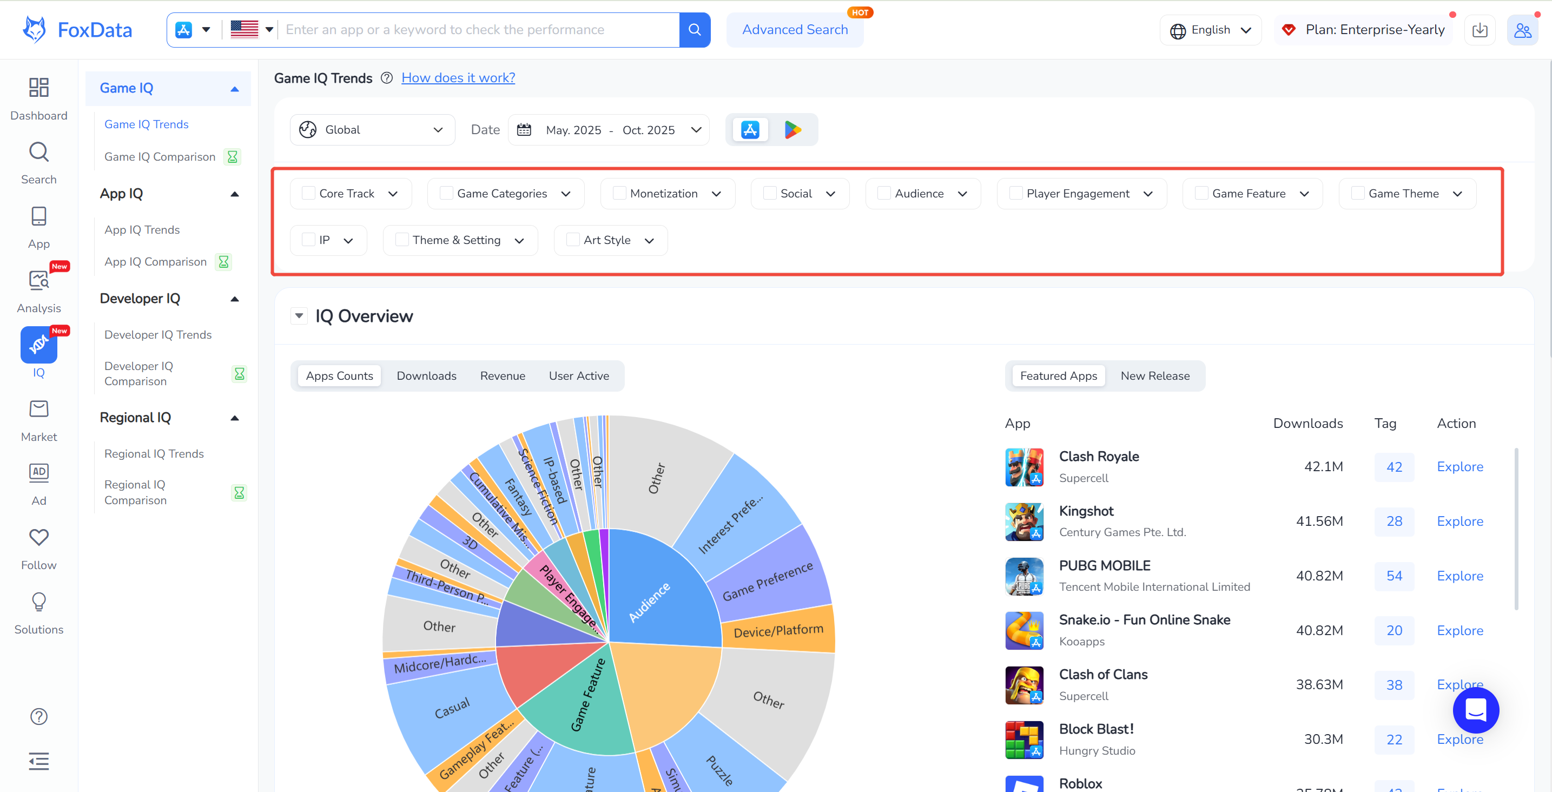1552x792 pixels.
Task: Click the blue search magnifier button
Action: coord(694,30)
